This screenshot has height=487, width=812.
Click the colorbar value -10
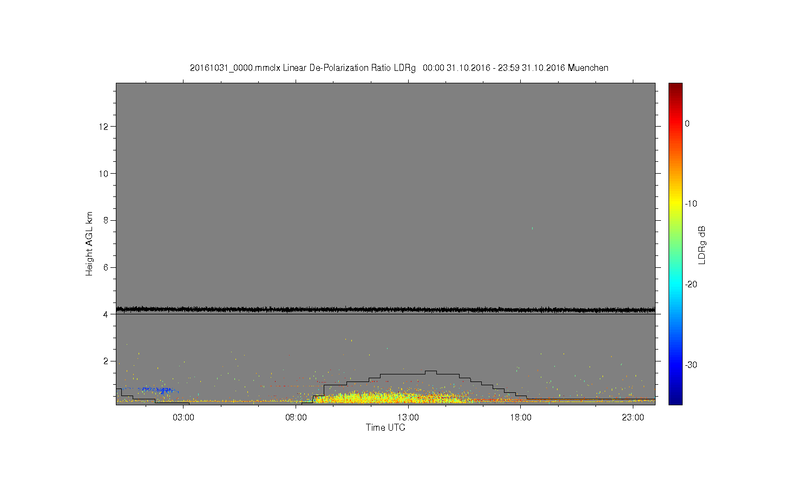tap(691, 204)
